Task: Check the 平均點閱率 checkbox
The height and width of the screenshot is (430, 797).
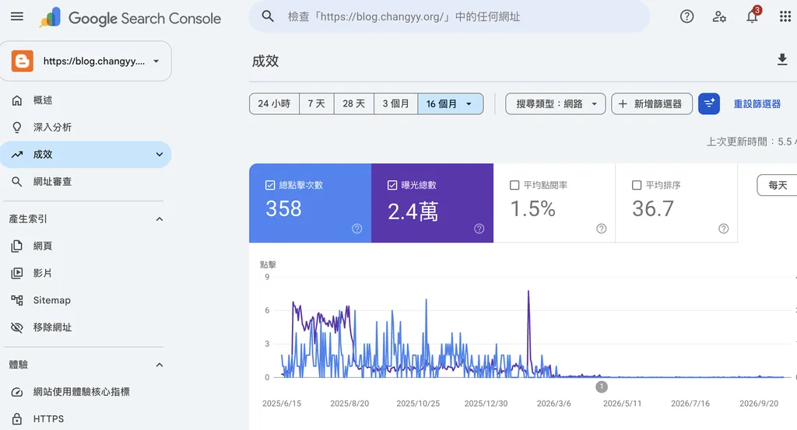Action: point(514,185)
